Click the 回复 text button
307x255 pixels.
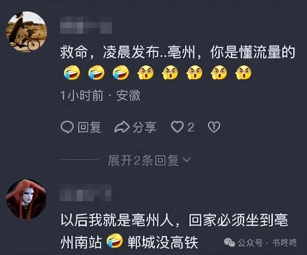[89, 127]
